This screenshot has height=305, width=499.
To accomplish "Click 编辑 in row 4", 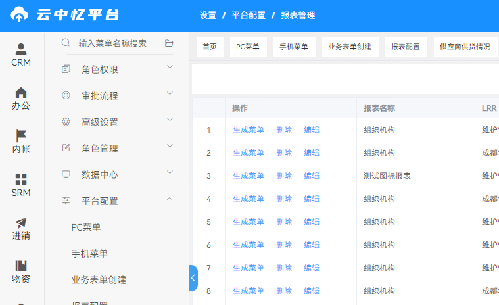I will click(312, 199).
